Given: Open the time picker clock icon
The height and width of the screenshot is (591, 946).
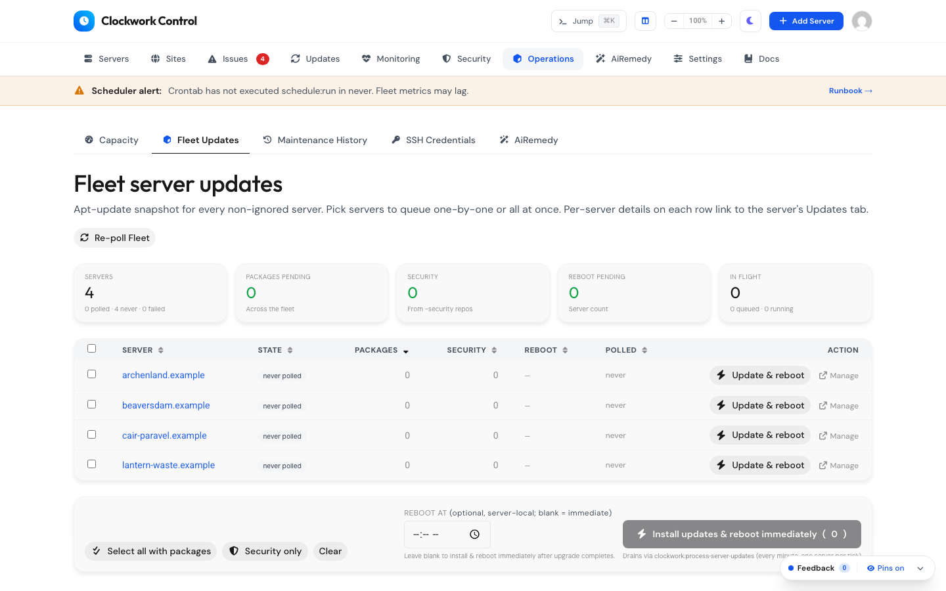Looking at the screenshot, I should (x=474, y=535).
